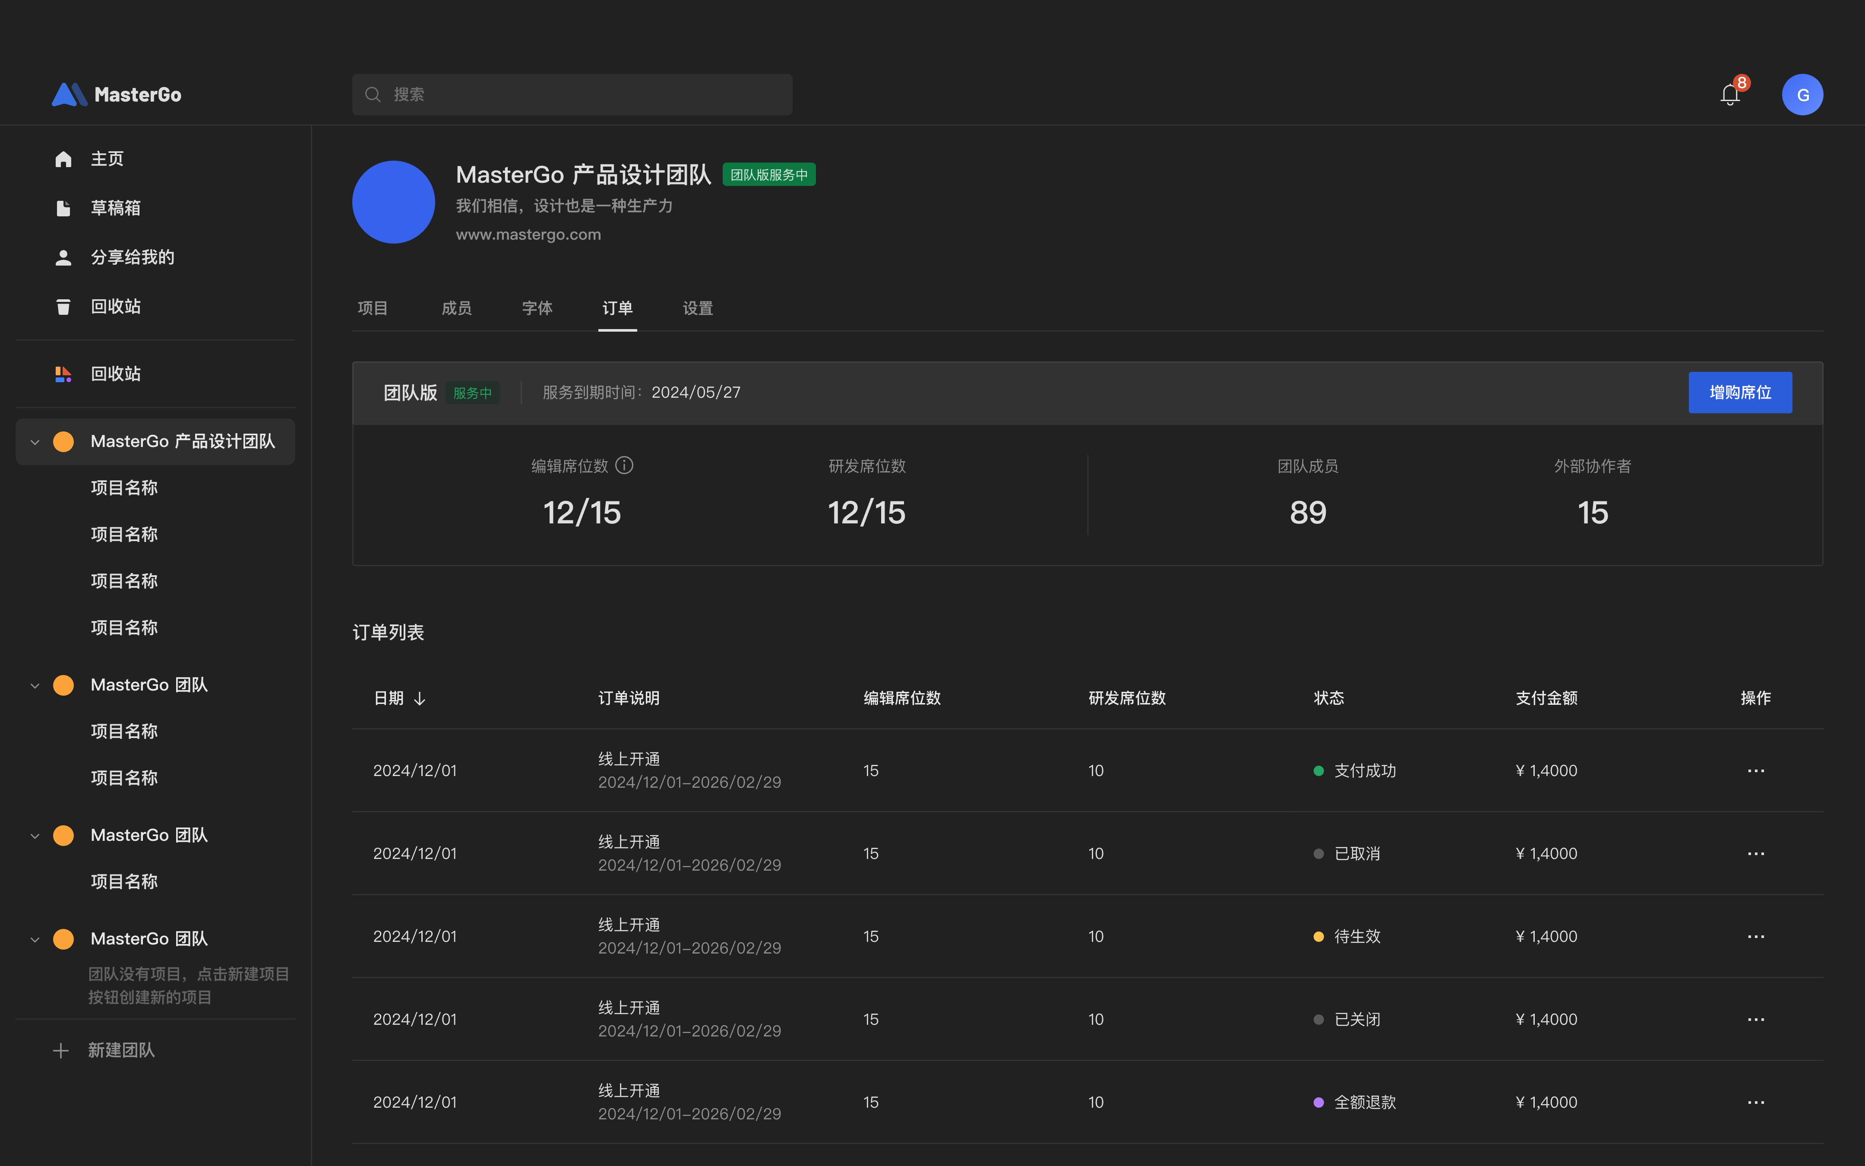Click the 操作 column header
Screen dimensions: 1865x1166
click(x=1756, y=698)
